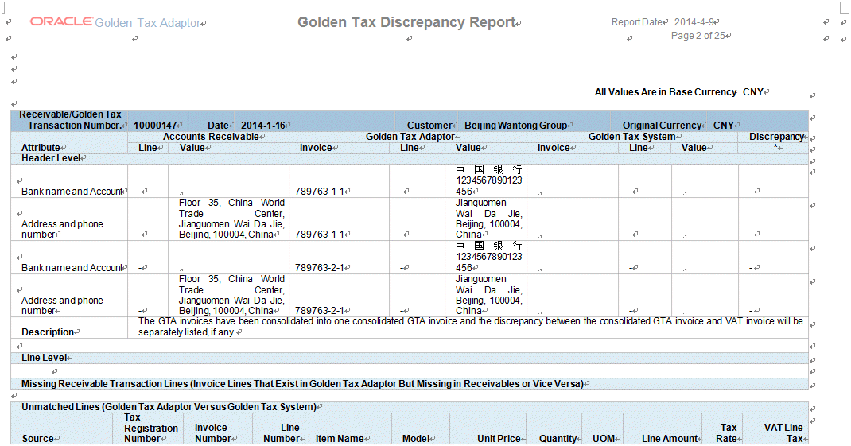
Task: Click 'Receivable/Golden Tax Transaction Number' label
Action: 71,120
